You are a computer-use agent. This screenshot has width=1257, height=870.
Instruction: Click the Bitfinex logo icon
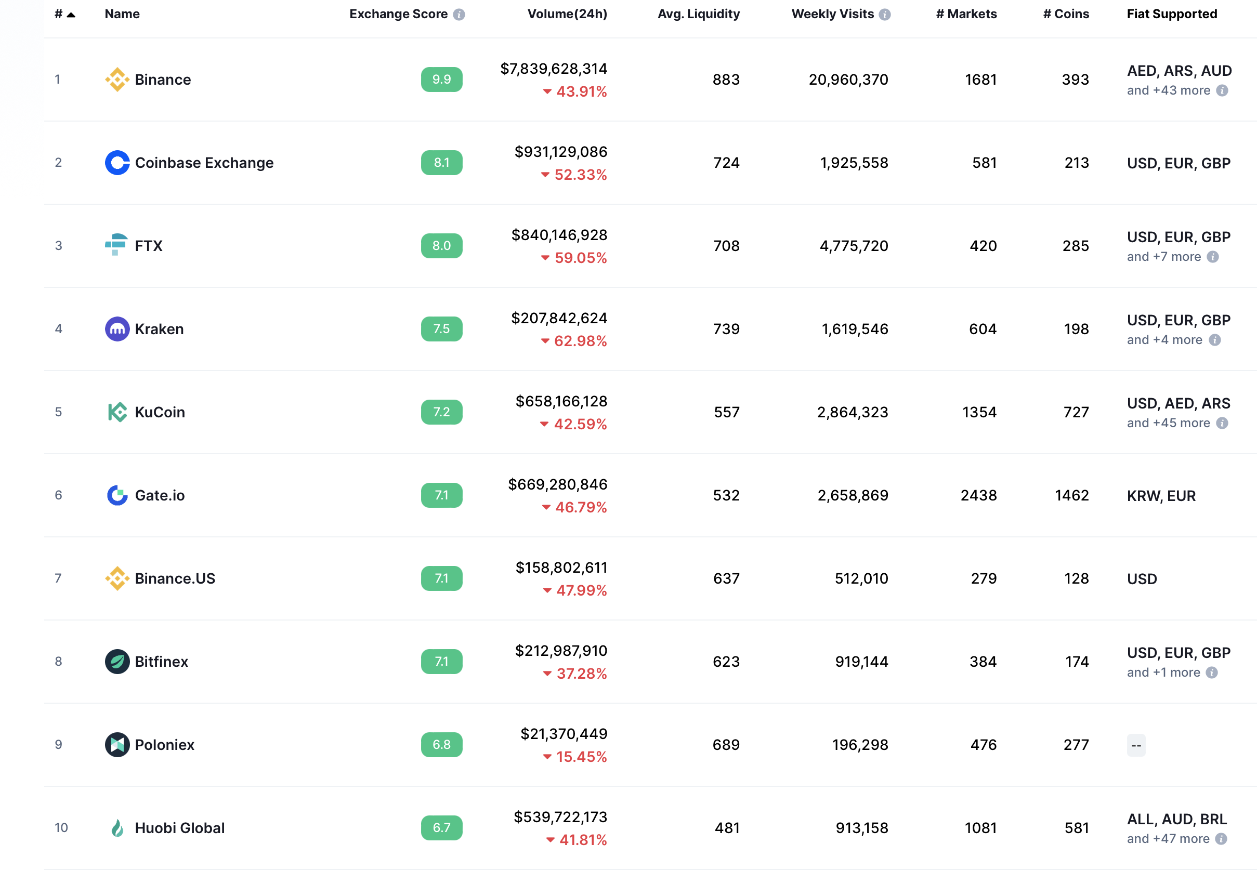coord(117,661)
